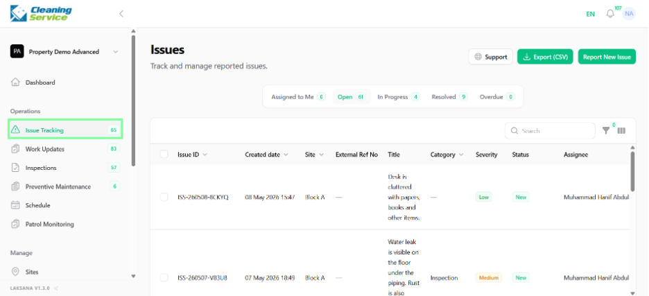Click the Work Updates clipboard icon
The width and height of the screenshot is (649, 296).
15,149
